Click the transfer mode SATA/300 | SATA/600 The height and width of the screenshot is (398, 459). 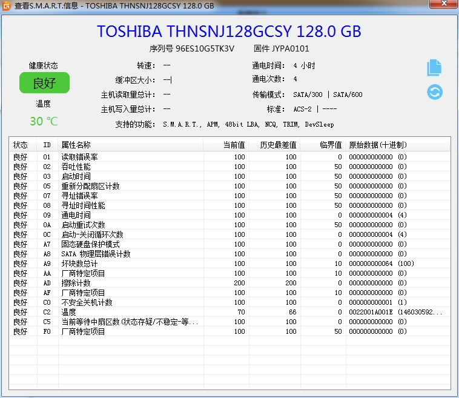[328, 95]
